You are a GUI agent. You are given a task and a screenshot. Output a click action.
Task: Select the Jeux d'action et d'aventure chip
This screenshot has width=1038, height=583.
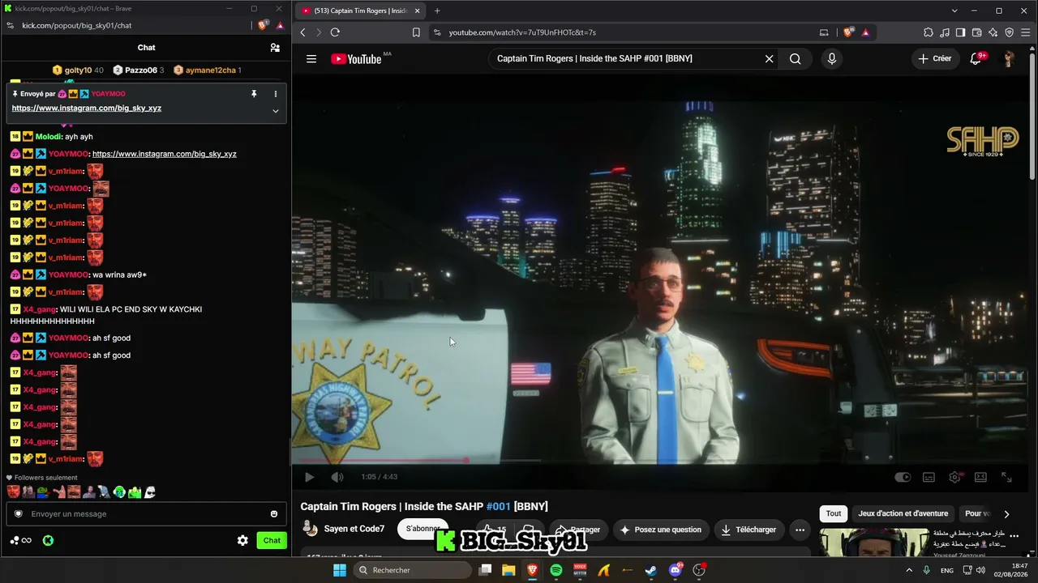click(903, 513)
